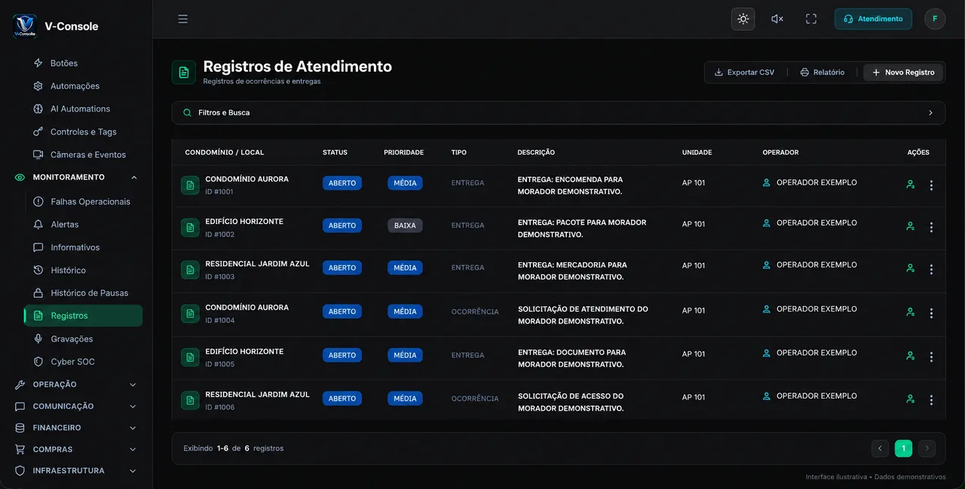Go to next page arrow
This screenshot has height=489, width=965.
(927, 448)
